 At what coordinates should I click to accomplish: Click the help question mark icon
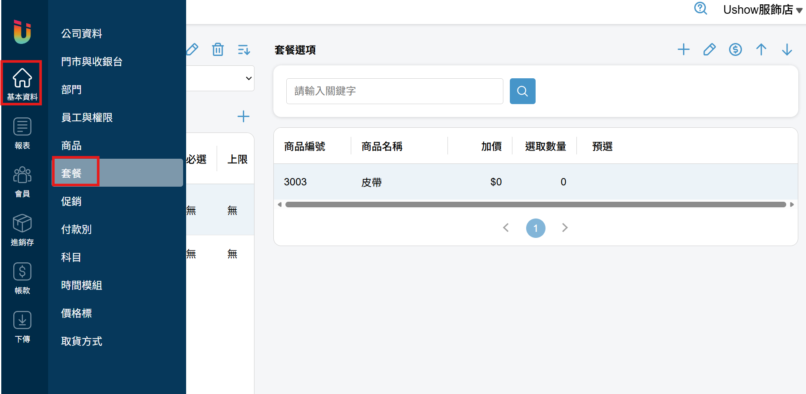point(701,8)
